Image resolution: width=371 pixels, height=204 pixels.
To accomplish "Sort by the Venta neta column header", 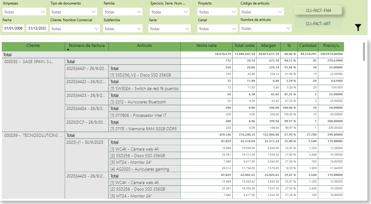I will pos(206,46).
